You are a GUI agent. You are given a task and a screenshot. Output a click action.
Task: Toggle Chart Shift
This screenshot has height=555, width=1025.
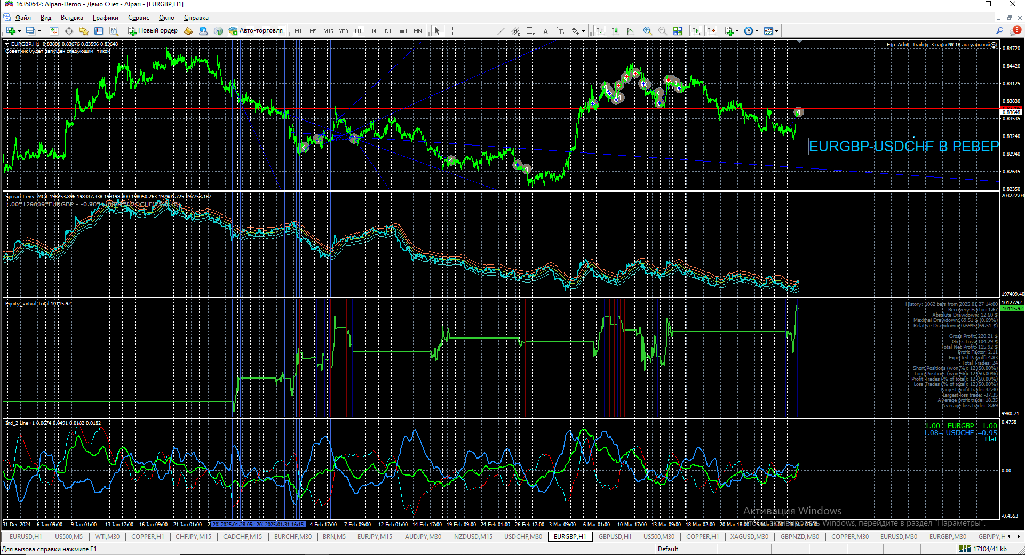pyautogui.click(x=711, y=31)
